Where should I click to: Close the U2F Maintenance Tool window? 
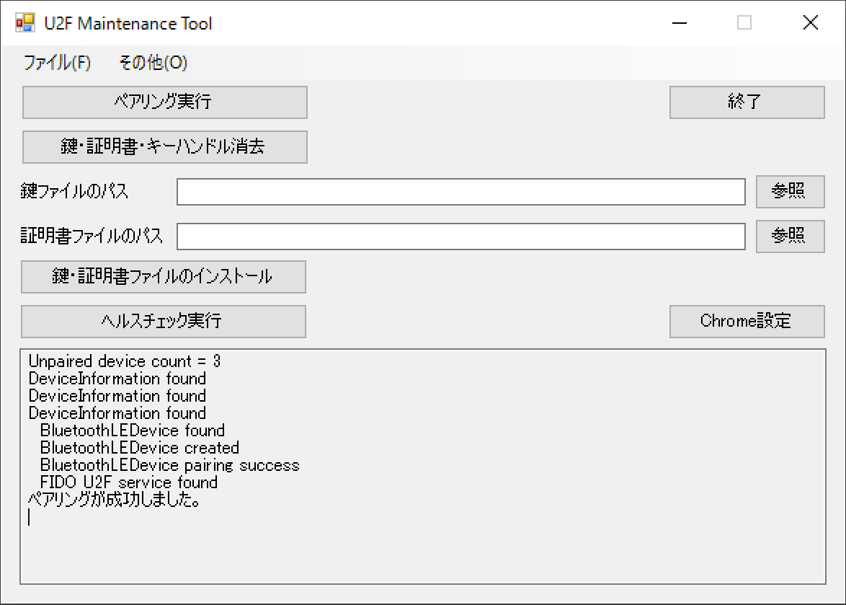pyautogui.click(x=811, y=23)
